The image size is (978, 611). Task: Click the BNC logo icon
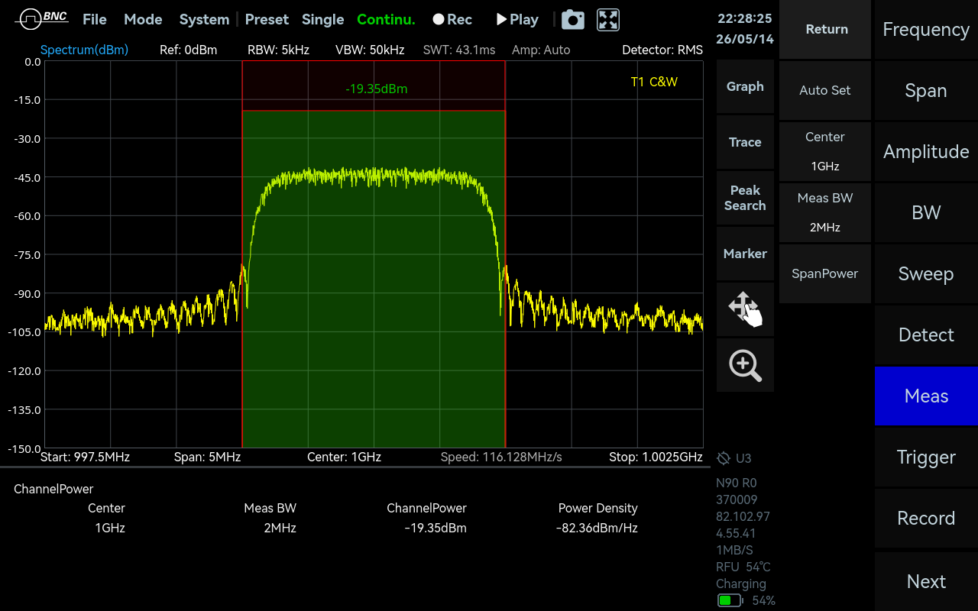coord(41,19)
